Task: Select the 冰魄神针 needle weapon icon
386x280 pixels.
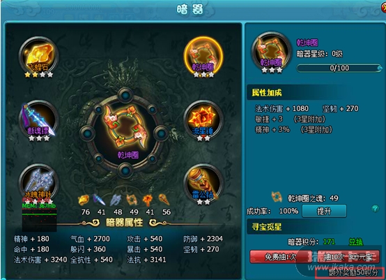Action: pos(38,182)
